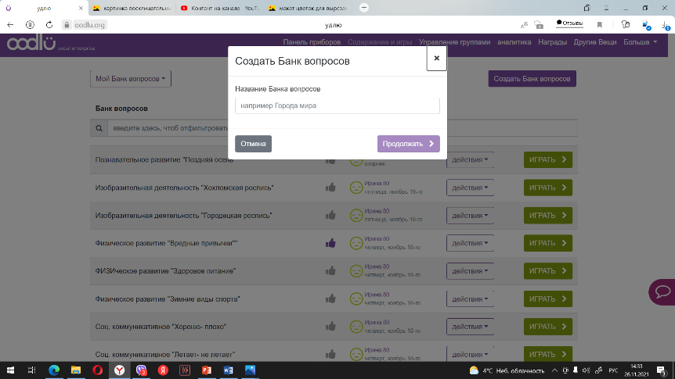The height and width of the screenshot is (379, 675).
Task: Click the browser back arrow
Action: (10, 24)
